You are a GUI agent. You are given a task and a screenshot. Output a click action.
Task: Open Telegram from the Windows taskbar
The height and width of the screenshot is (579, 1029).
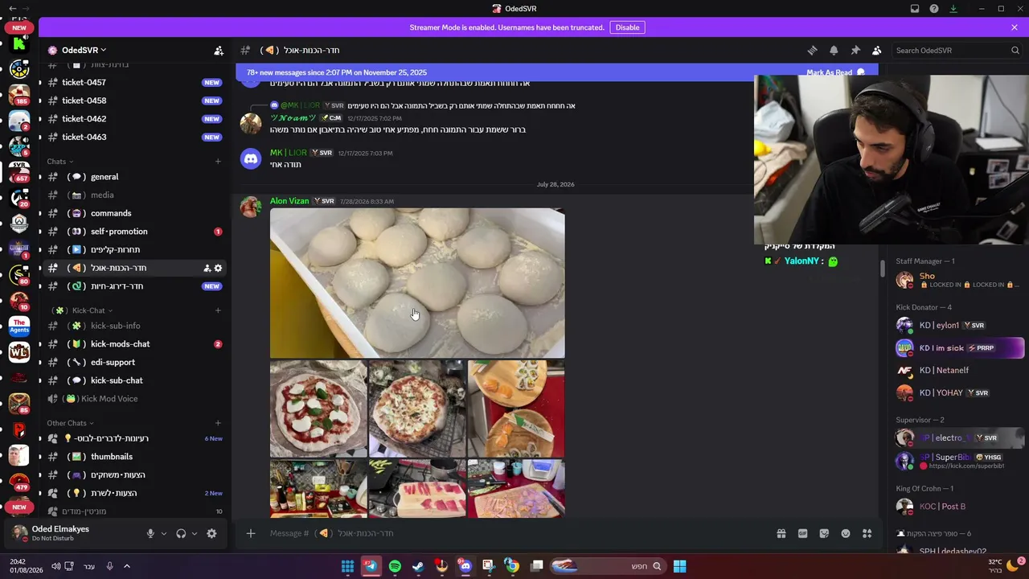pyautogui.click(x=371, y=566)
